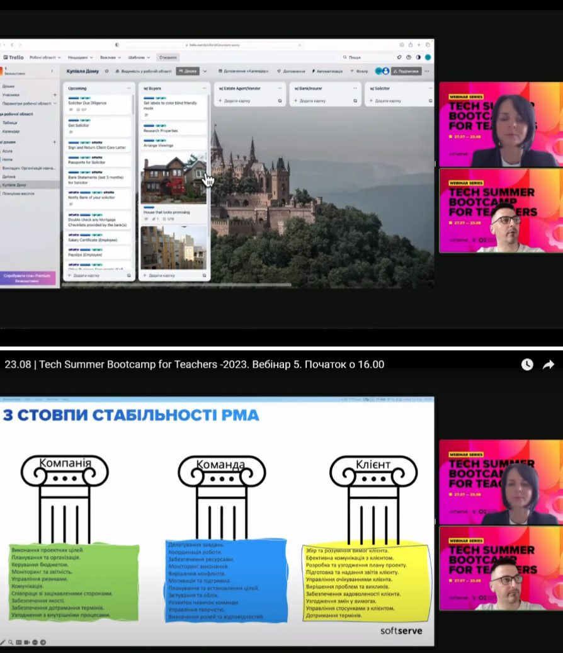Click the plus icon next to Учасники
This screenshot has height=653, width=563.
55,94
